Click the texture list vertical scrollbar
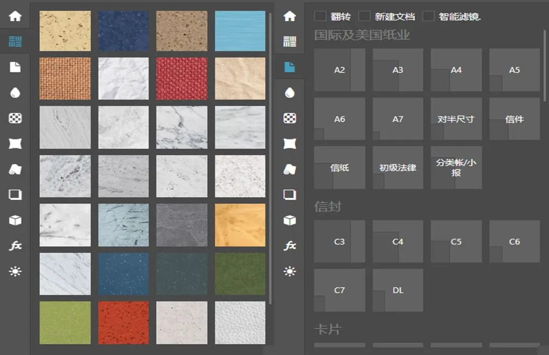Screen dimensions: 549x355 (x=270, y=156)
